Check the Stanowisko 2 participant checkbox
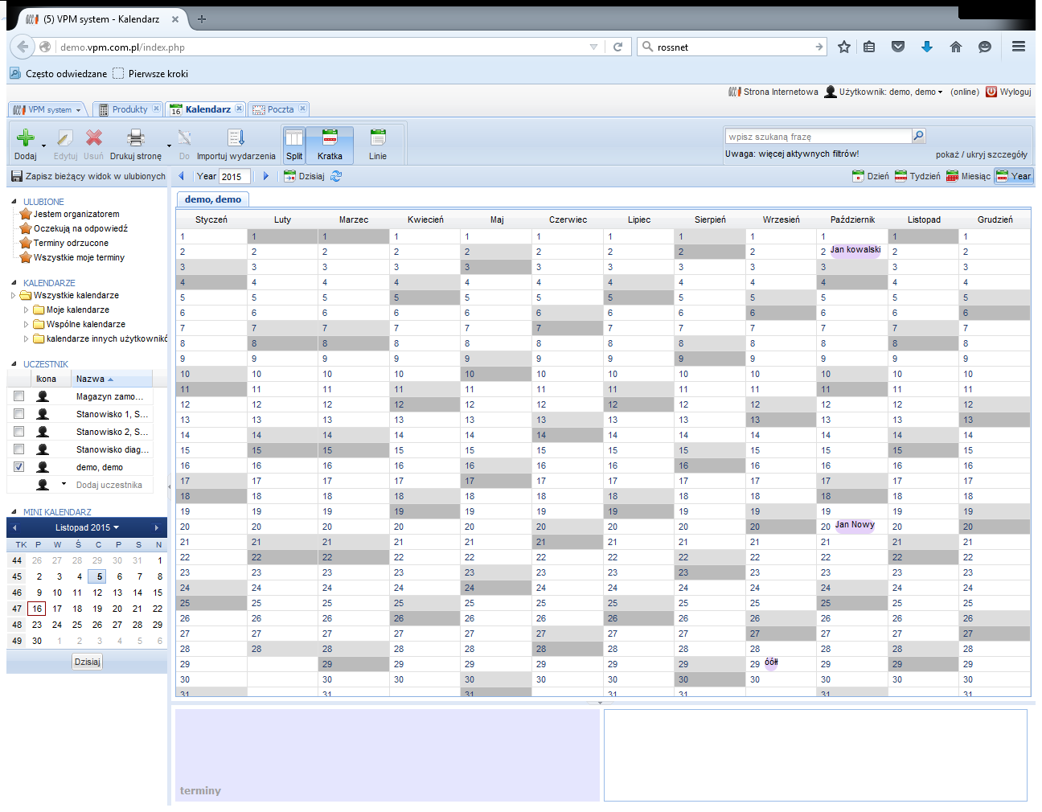This screenshot has height=812, width=1042. click(18, 432)
